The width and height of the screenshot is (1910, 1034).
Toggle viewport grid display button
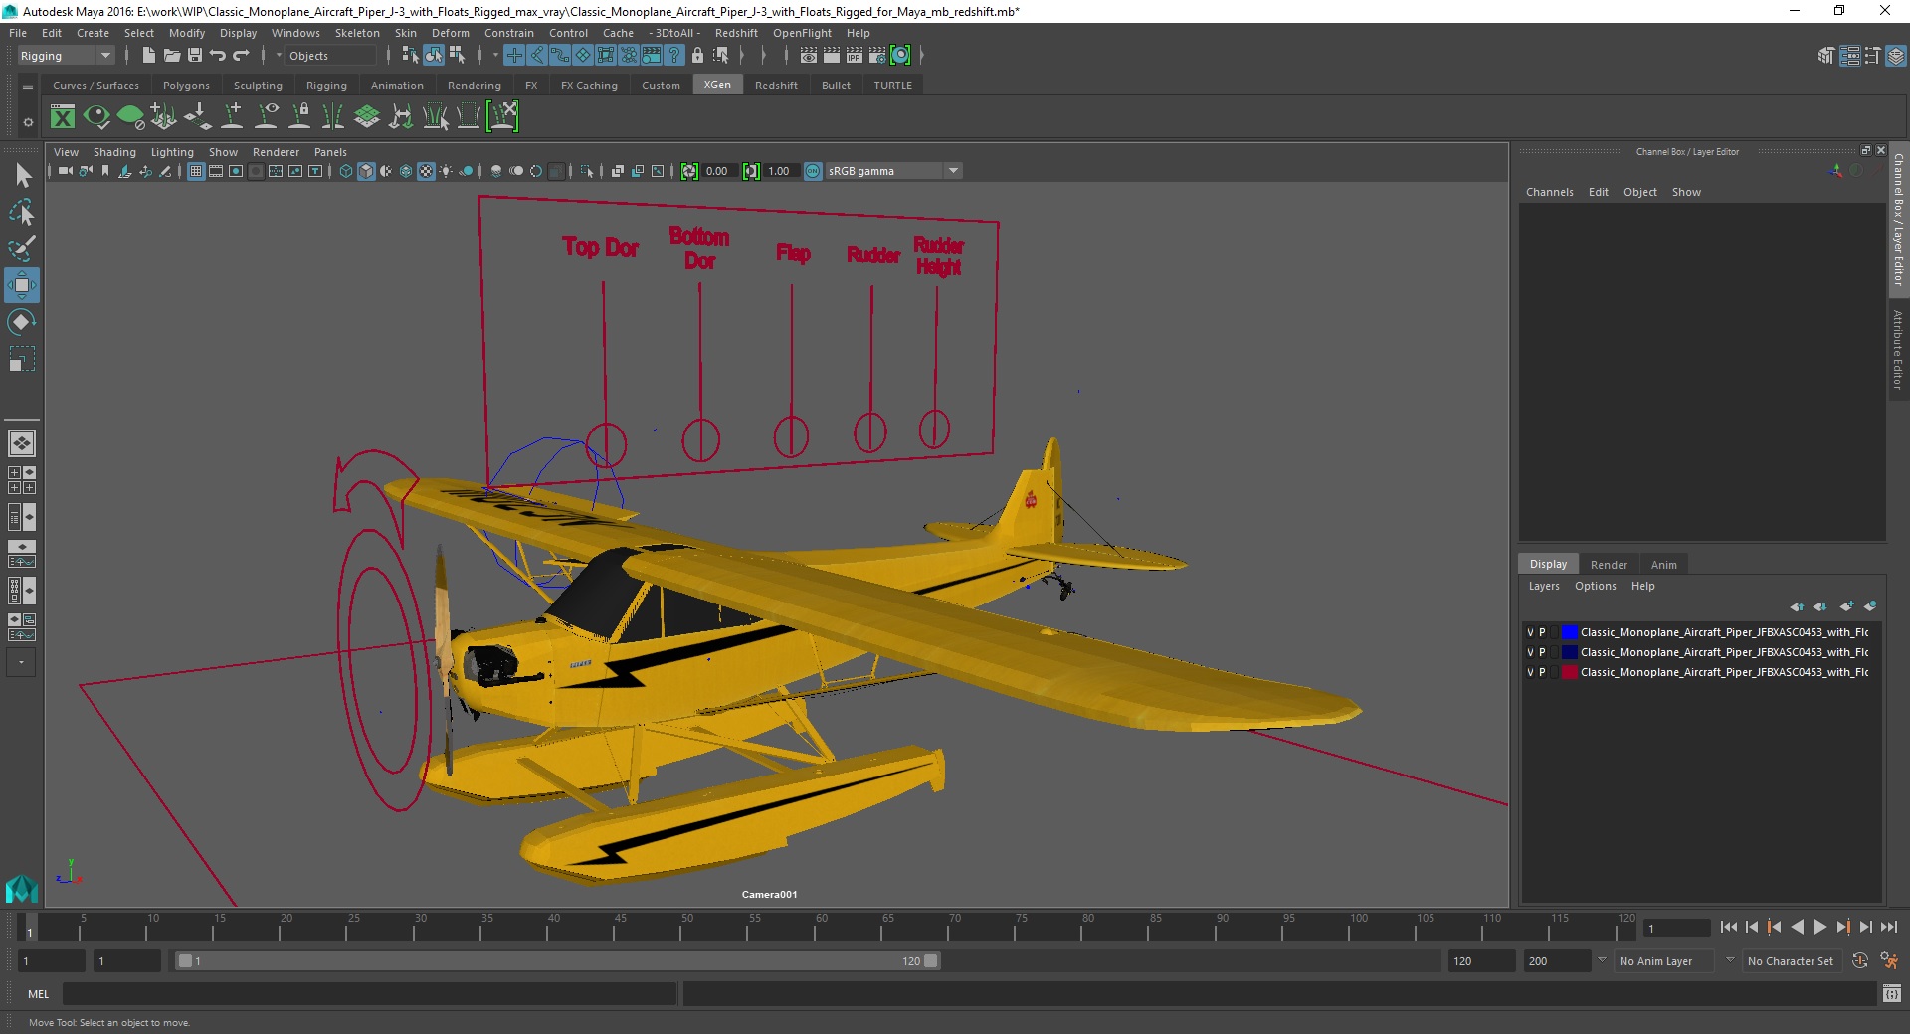tap(196, 171)
